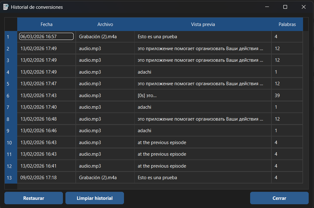Click the table's top-left corner select-all cell
Screen dimensions: 314x208
click(x=11, y=24)
